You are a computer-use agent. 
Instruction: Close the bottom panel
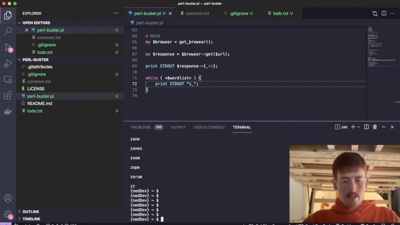392,127
